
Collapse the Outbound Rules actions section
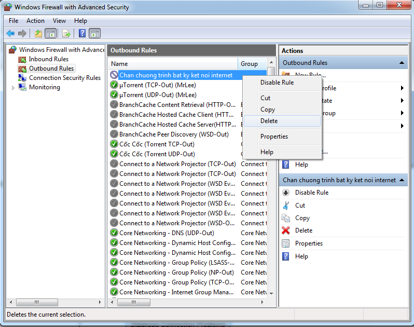click(402, 63)
